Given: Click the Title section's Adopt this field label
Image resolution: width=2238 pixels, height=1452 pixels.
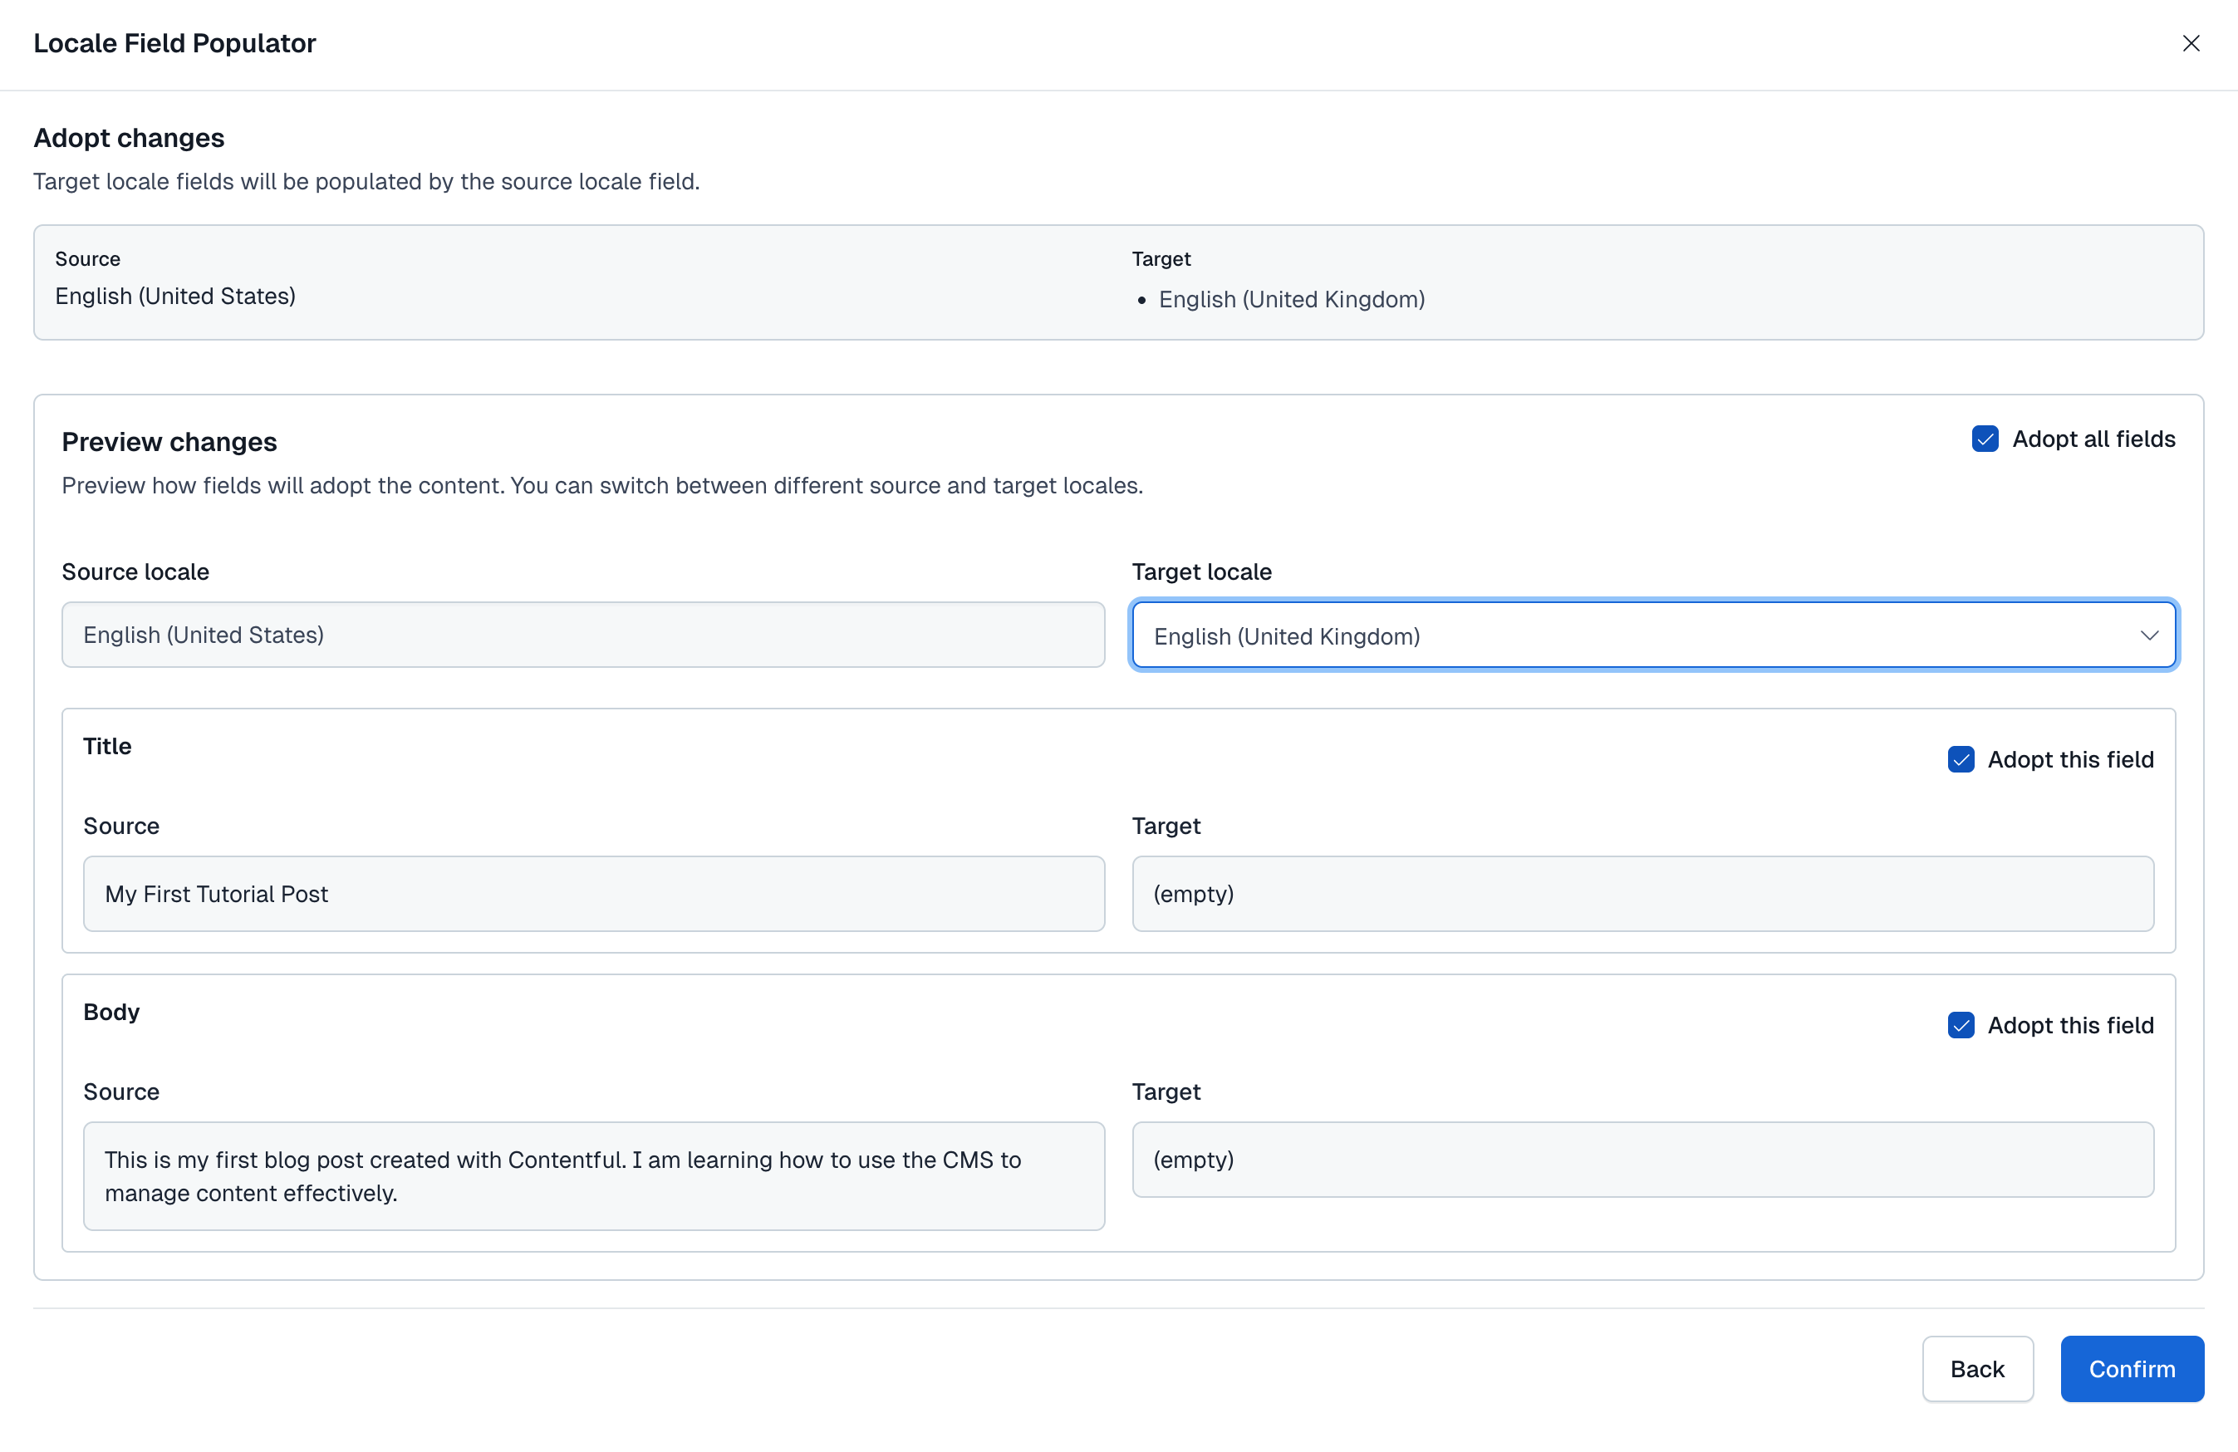Looking at the screenshot, I should click(2069, 760).
